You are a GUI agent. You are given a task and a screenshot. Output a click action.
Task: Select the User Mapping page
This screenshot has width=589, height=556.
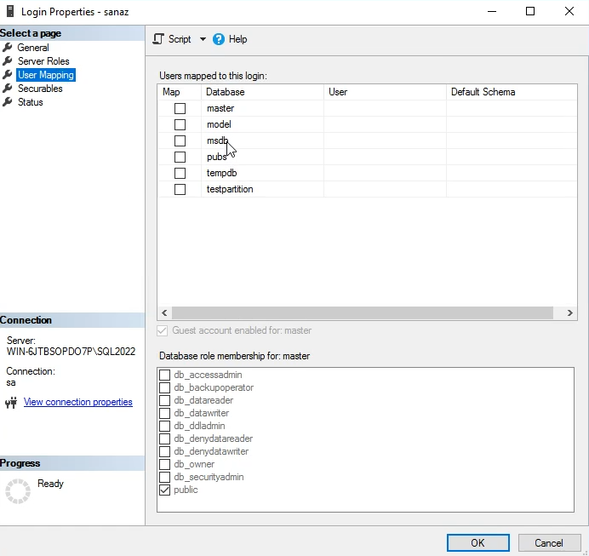coord(46,75)
